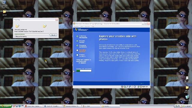Open the Machine menu in VirtualBox
Viewport: 192px width, 108px height.
click(76, 26)
